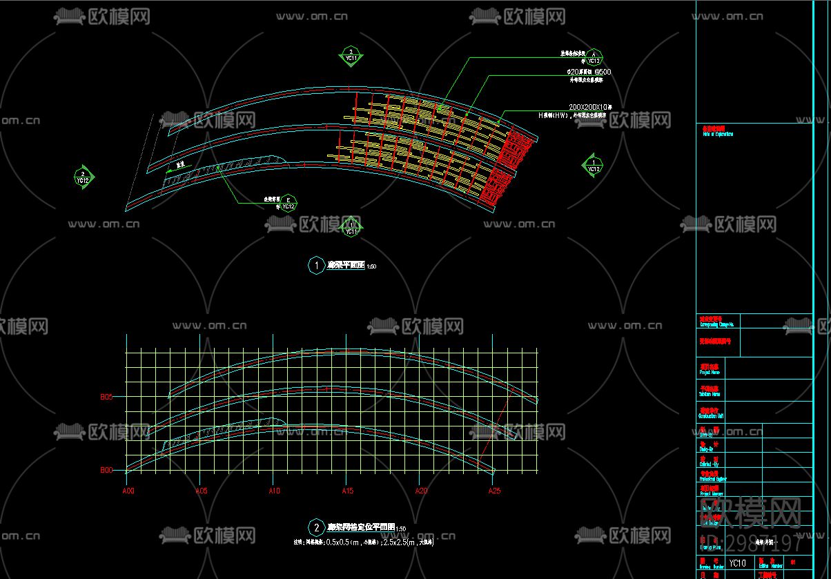The width and height of the screenshot is (831, 579).
Task: Click the 200X200X10 annotation text
Action: pyautogui.click(x=590, y=108)
